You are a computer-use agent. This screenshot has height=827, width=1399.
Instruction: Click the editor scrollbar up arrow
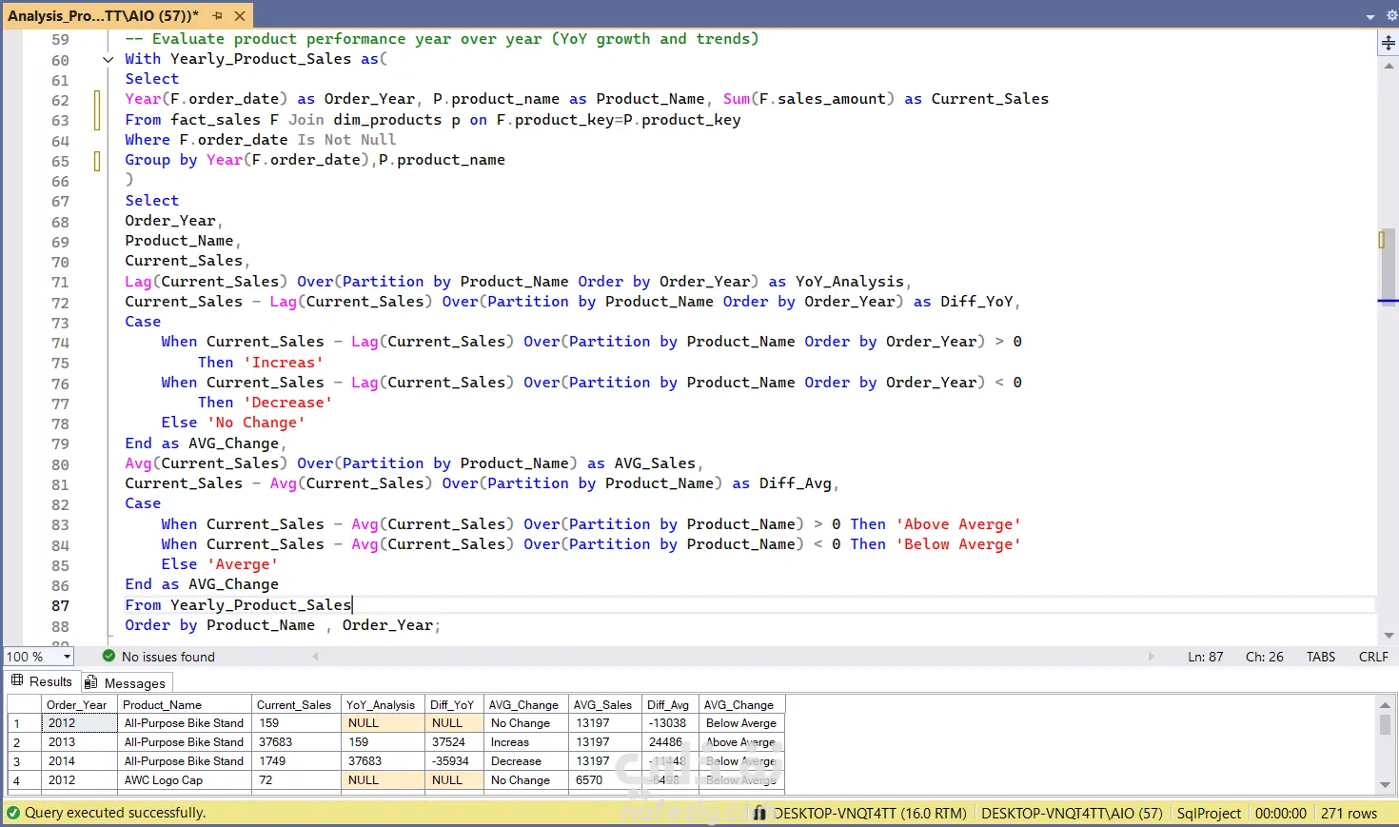[1389, 66]
